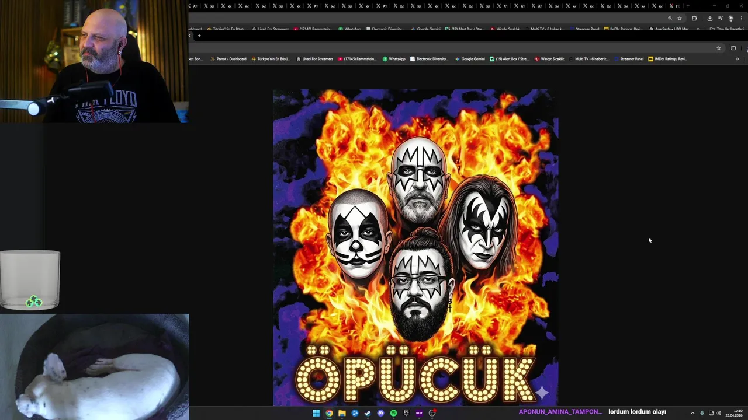This screenshot has width=748, height=420.
Task: Show hidden system tray icons chevron
Action: tap(692, 413)
